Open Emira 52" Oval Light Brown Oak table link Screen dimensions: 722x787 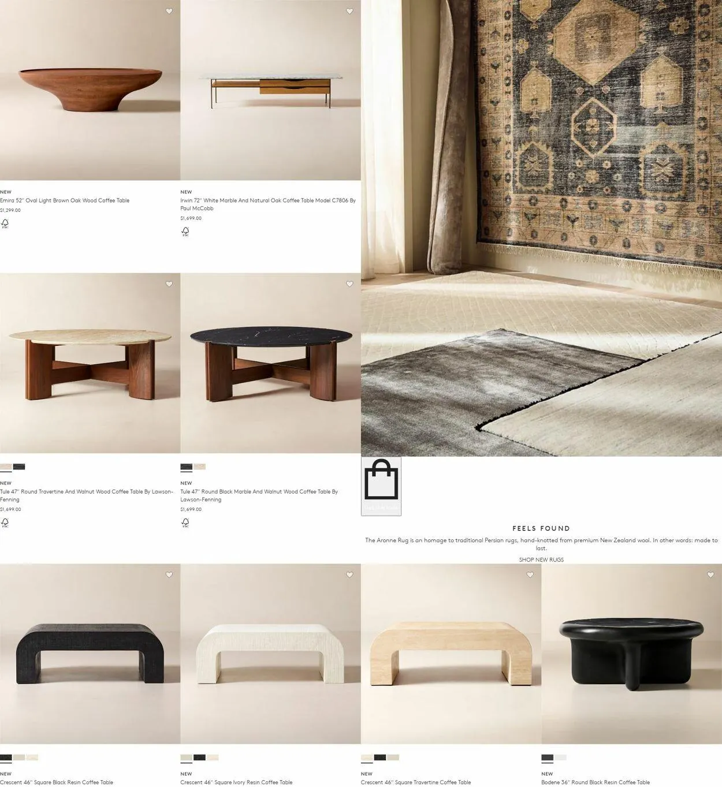[x=65, y=200]
